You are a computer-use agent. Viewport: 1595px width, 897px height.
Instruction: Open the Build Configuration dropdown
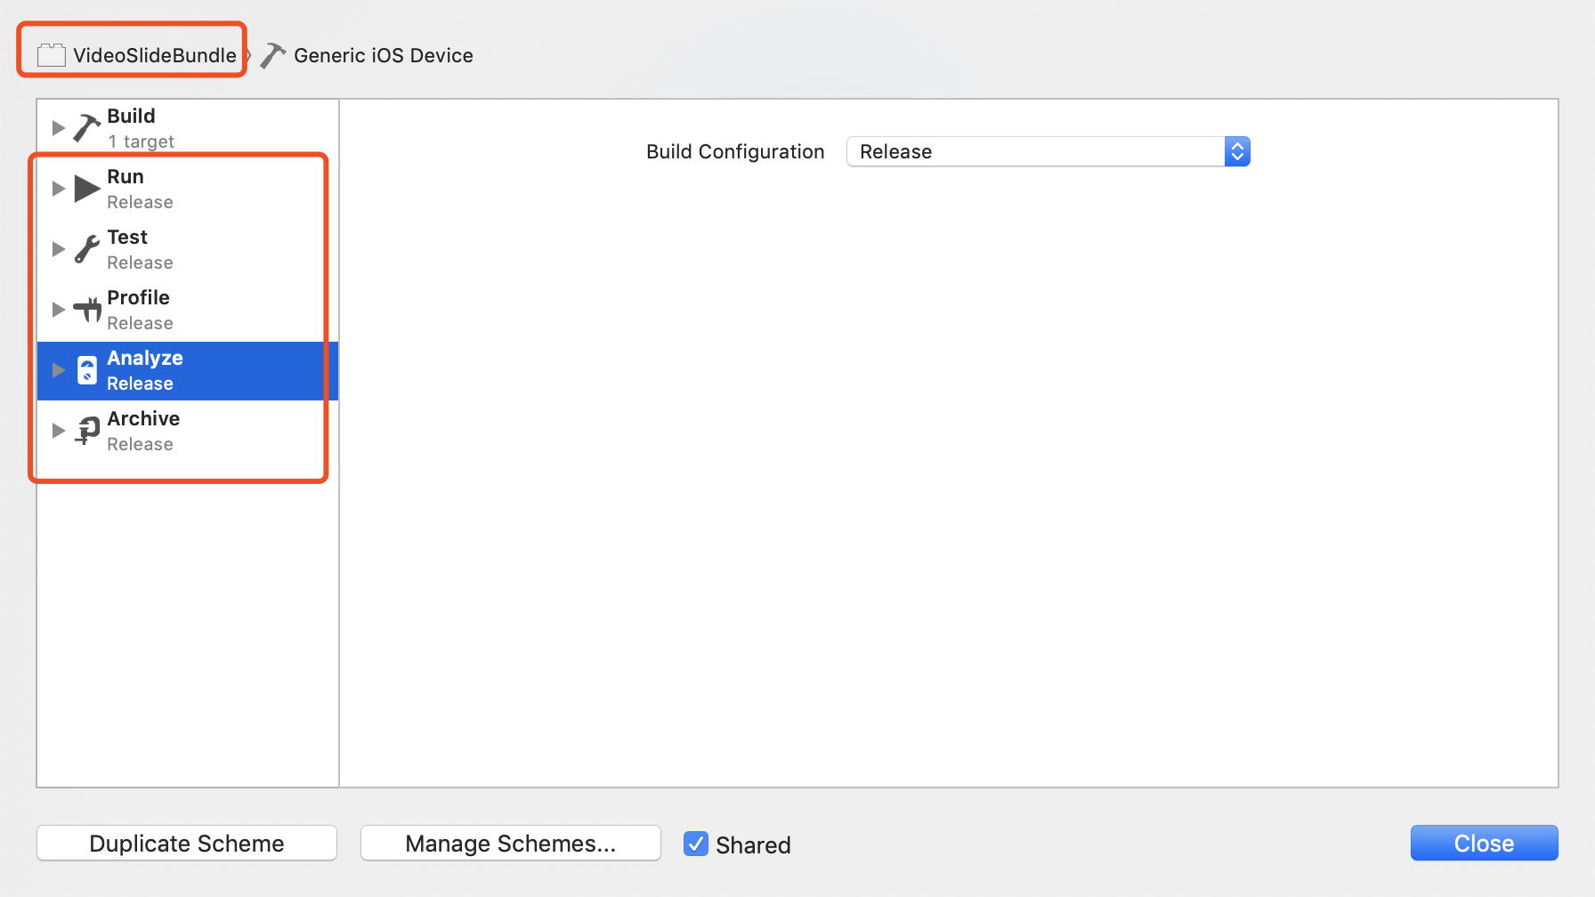(1048, 151)
